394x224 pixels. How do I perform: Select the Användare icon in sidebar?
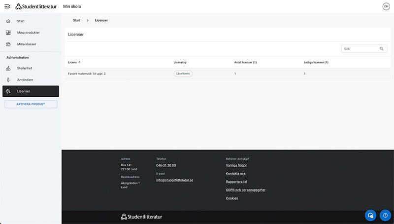8,80
